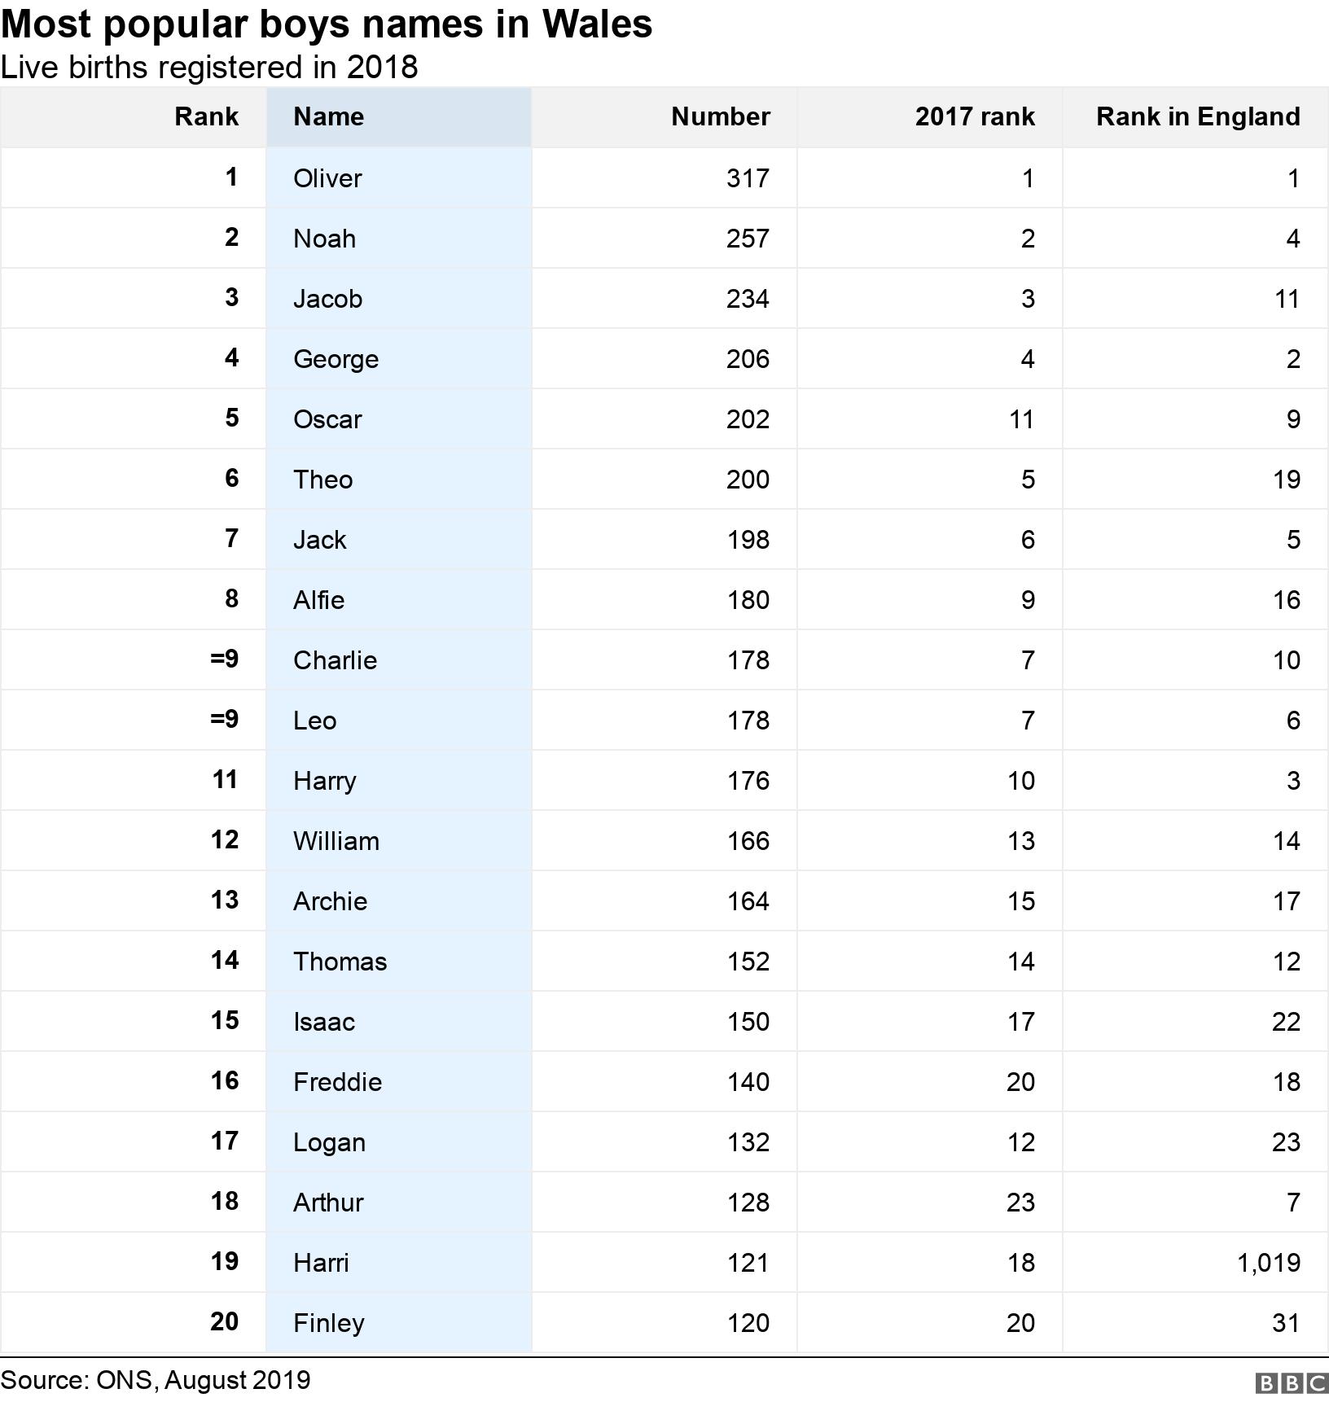Click Isaac's England rank 22
1329x1402 pixels.
pyautogui.click(x=1286, y=1021)
